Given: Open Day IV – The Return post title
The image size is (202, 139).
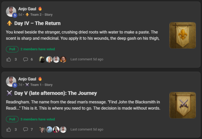Looking at the screenshot, I should [37, 23].
